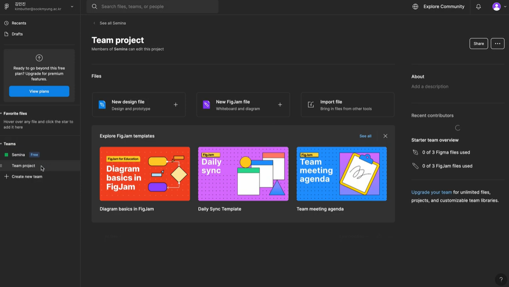The width and height of the screenshot is (509, 287).
Task: Click the upgrade arrow circle icon
Action: coord(39,58)
